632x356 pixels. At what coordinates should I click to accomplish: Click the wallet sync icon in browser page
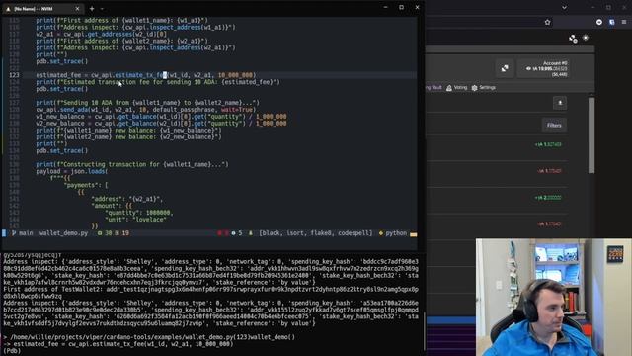point(573,39)
